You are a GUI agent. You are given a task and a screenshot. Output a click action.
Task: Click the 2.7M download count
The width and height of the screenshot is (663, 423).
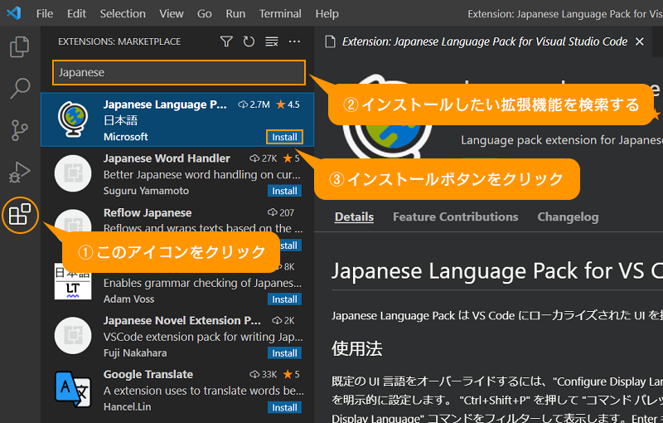254,105
